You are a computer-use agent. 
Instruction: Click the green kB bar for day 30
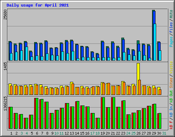(x=160, y=121)
